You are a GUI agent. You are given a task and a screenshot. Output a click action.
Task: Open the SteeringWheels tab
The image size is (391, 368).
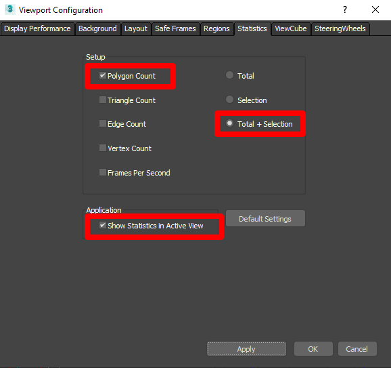(340, 28)
